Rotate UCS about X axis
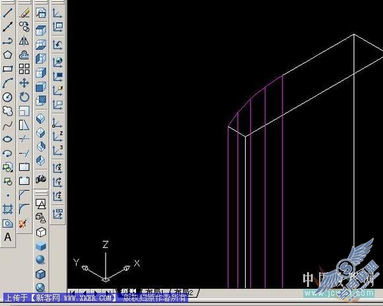The width and height of the screenshot is (383, 306). (x=57, y=168)
